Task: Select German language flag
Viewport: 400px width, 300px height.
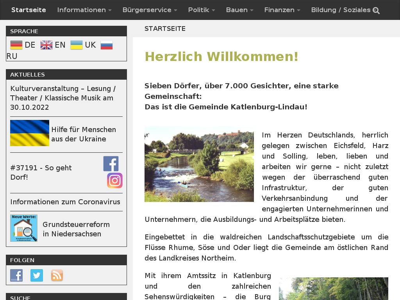Action: click(16, 45)
